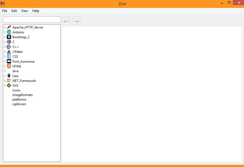The width and height of the screenshot is (244, 167).
Task: Select the Font_Awesome entry label
Action: 23,62
